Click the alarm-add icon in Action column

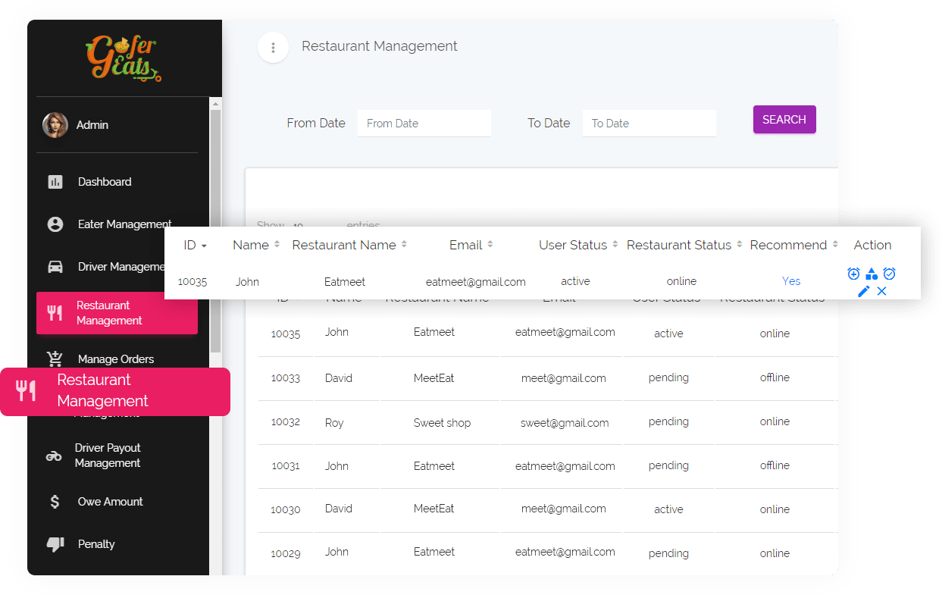[853, 274]
